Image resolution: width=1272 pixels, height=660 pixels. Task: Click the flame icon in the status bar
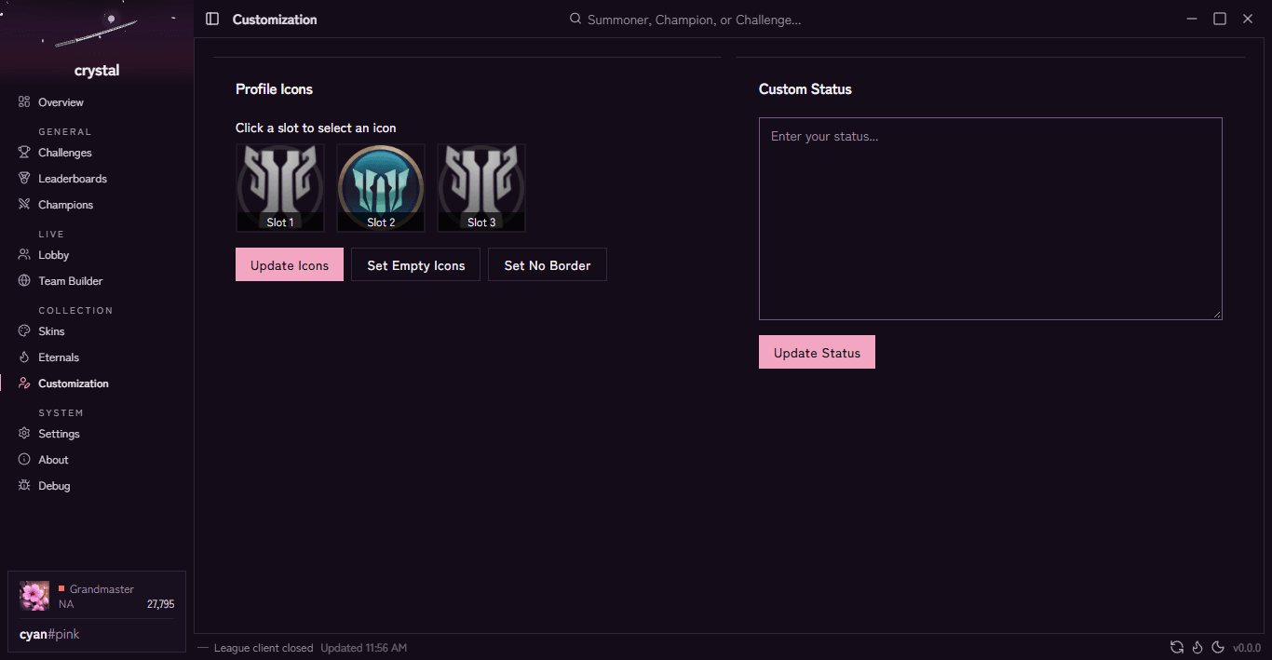point(1198,648)
